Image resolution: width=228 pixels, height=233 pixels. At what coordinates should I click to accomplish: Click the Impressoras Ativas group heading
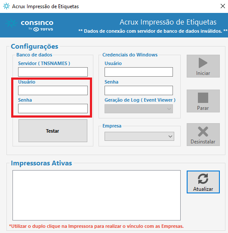coord(41,163)
